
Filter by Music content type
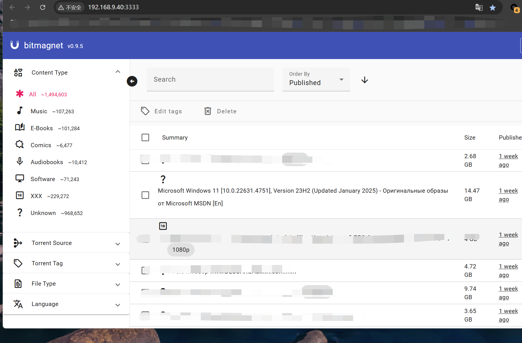(39, 111)
